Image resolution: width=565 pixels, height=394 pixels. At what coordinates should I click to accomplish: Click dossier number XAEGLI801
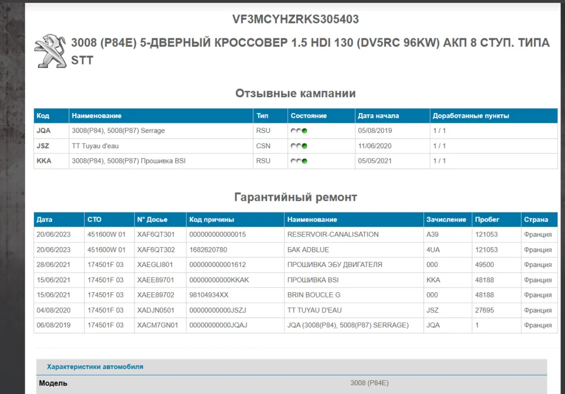click(x=155, y=265)
